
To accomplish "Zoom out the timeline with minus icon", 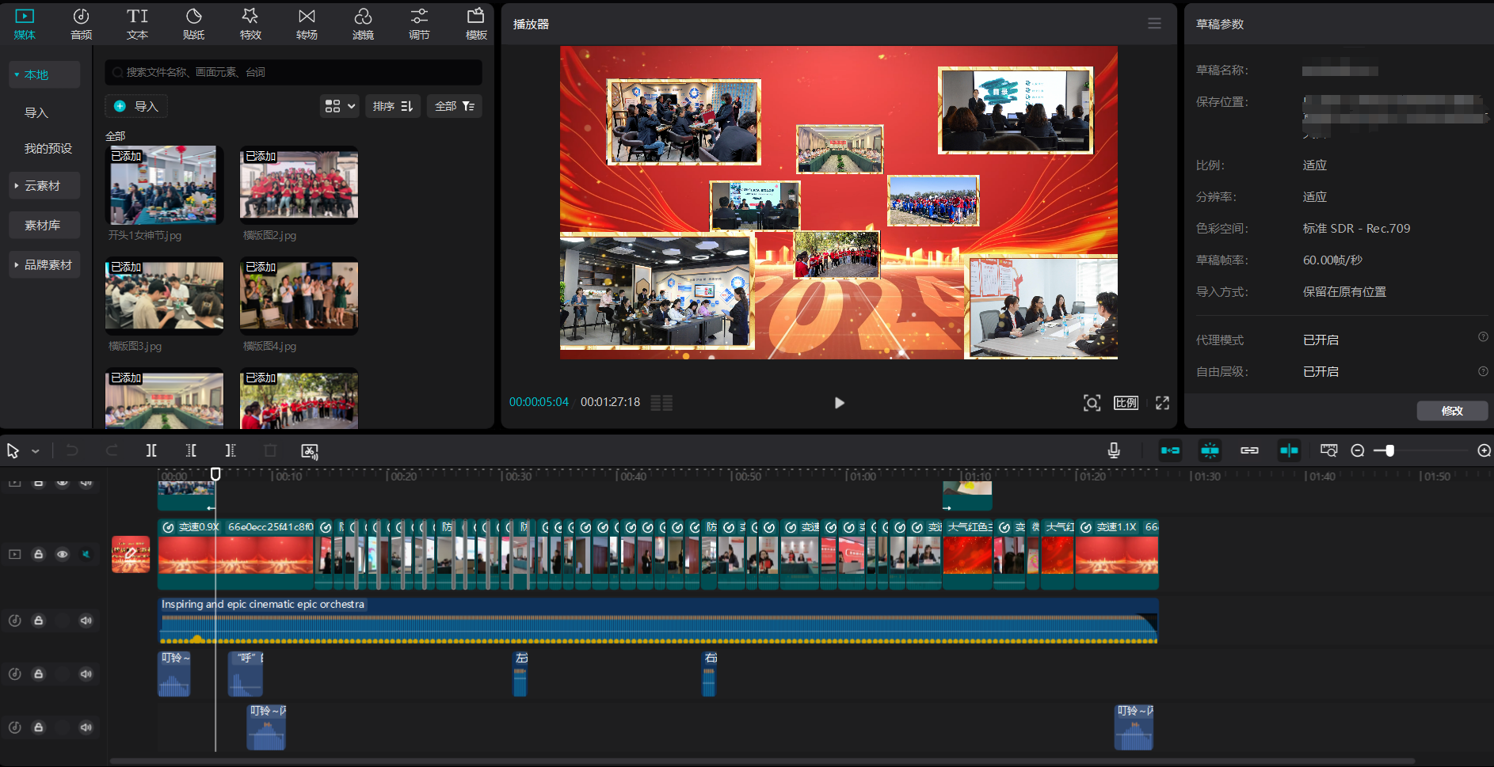I will (1357, 450).
